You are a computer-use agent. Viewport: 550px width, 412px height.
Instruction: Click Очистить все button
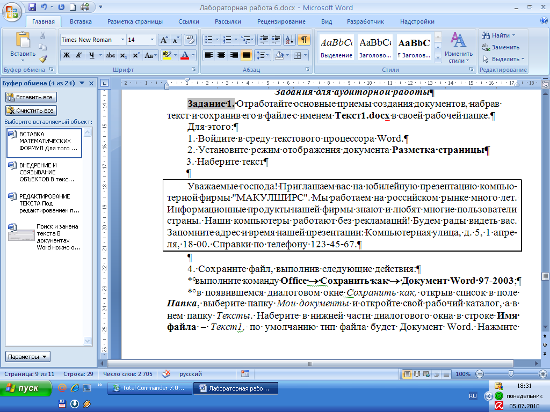[31, 111]
